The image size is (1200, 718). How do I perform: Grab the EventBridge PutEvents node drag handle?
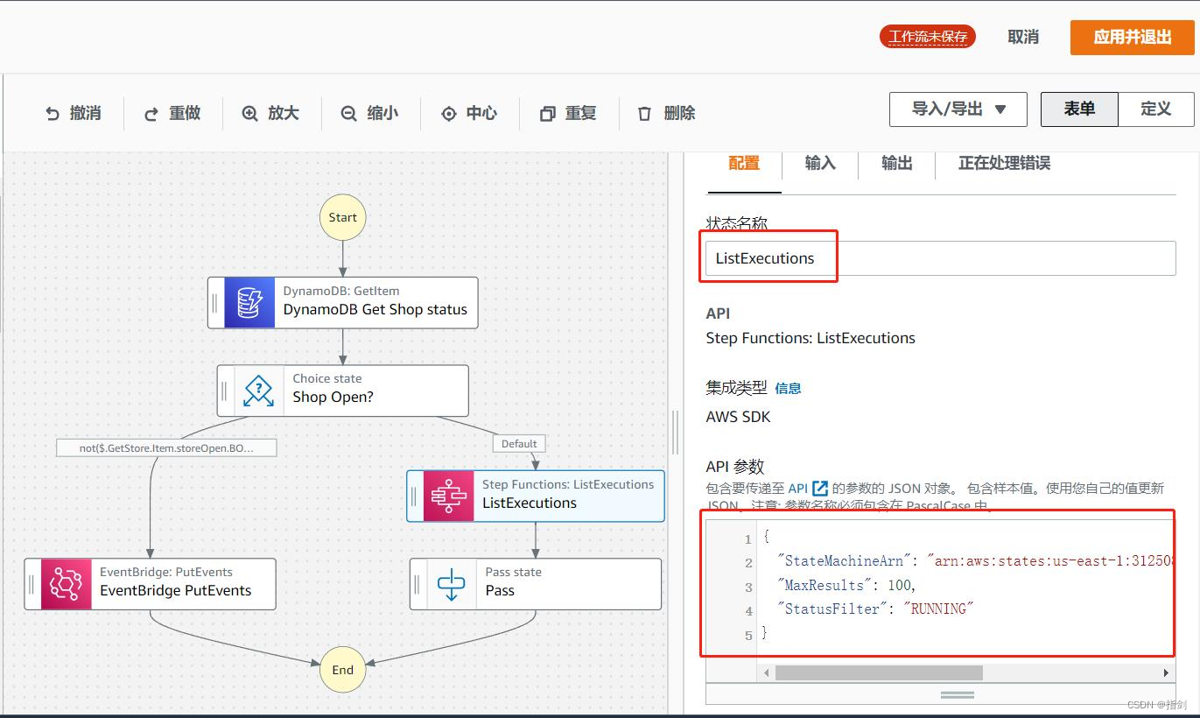click(x=32, y=584)
